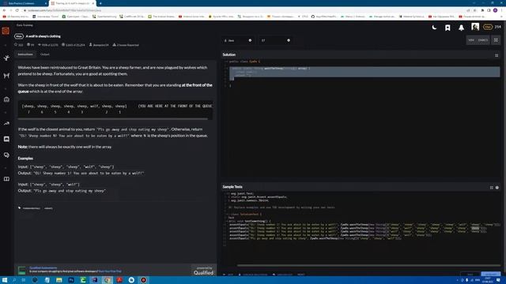Select the VIM editor mode button
This screenshot has height=284, width=506.
(x=471, y=40)
